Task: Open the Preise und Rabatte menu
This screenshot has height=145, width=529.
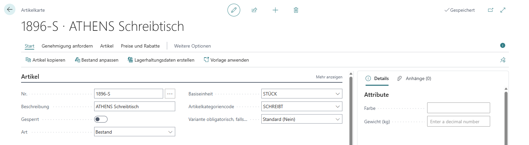Action: [x=140, y=46]
